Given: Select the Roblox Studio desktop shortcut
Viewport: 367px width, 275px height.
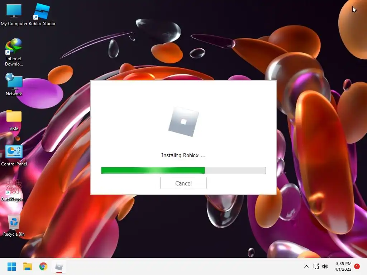Looking at the screenshot, I should pyautogui.click(x=42, y=15).
